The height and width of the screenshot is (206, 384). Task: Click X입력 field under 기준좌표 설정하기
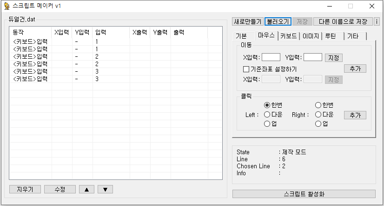tap(271, 79)
